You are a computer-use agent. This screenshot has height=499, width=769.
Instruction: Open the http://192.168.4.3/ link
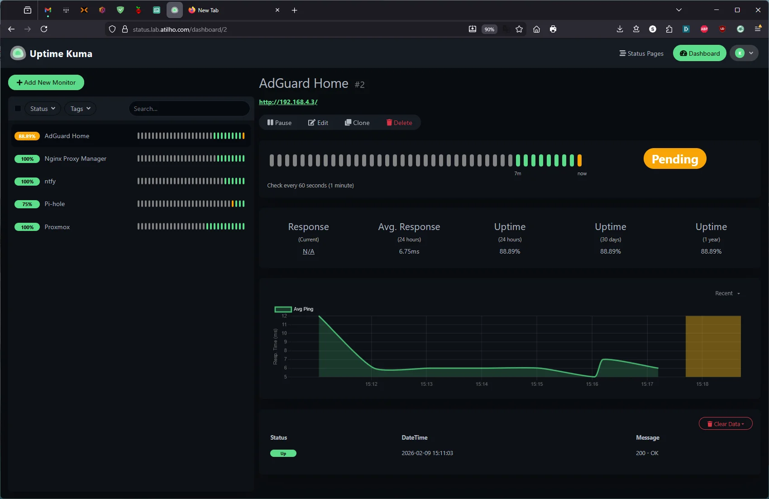coord(288,102)
